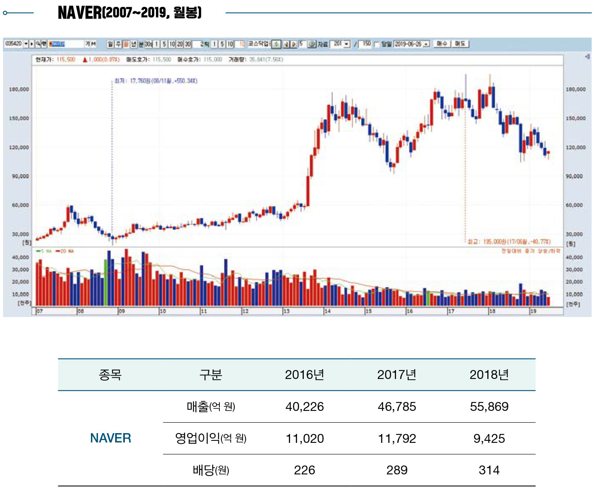Screen dimensions: 594x493
Task: Click the highlighted stock name field
Action: [65, 44]
